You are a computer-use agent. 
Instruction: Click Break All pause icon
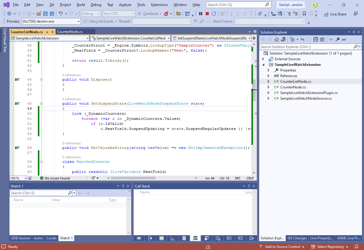[201, 14]
